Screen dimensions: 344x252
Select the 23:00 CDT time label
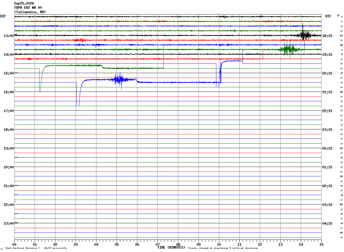point(9,223)
